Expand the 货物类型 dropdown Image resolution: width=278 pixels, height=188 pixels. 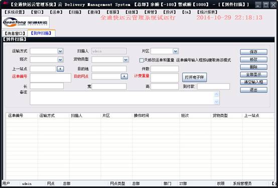pyautogui.click(x=126, y=59)
